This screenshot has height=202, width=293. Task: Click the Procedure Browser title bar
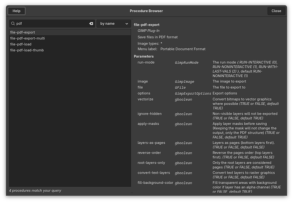click(146, 11)
